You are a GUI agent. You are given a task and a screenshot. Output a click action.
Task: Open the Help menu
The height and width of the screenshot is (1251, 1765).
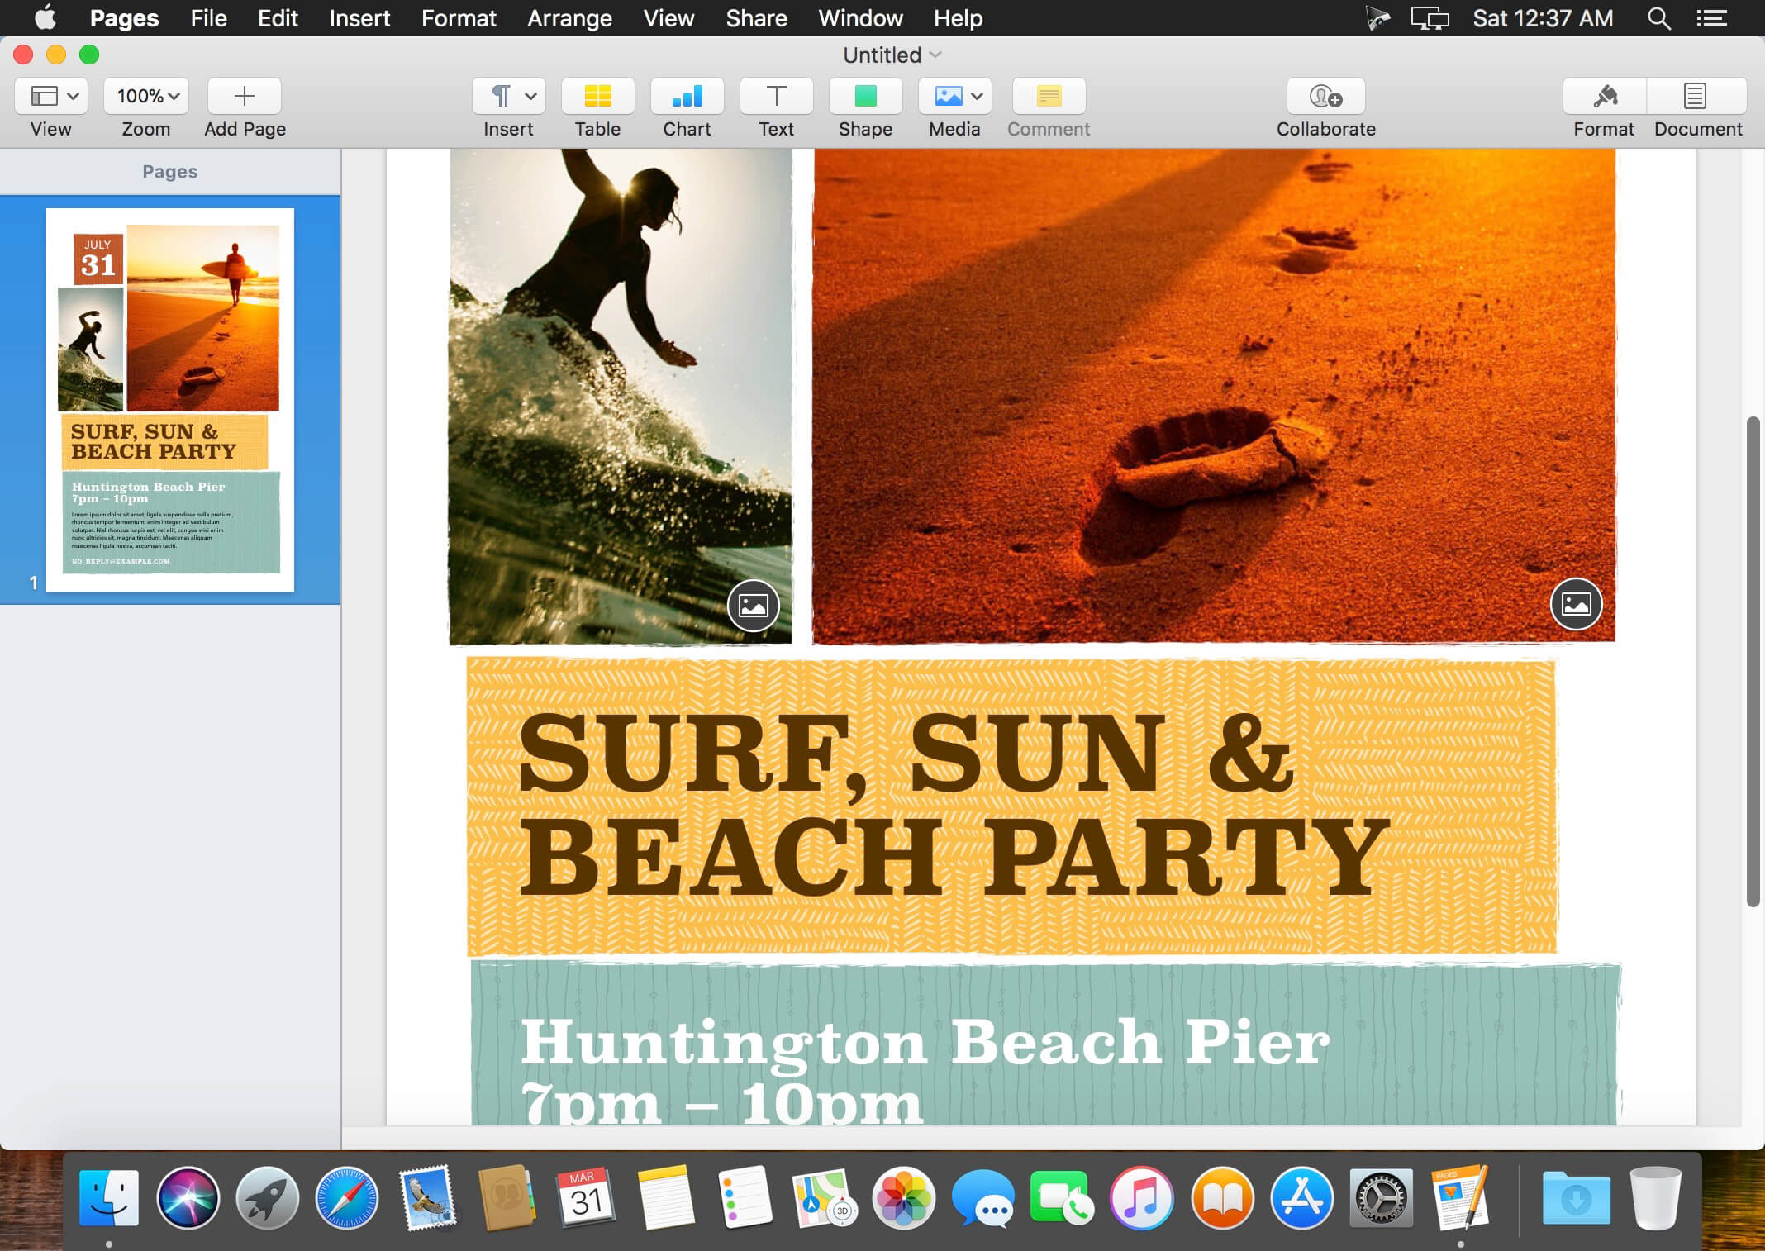(x=958, y=18)
